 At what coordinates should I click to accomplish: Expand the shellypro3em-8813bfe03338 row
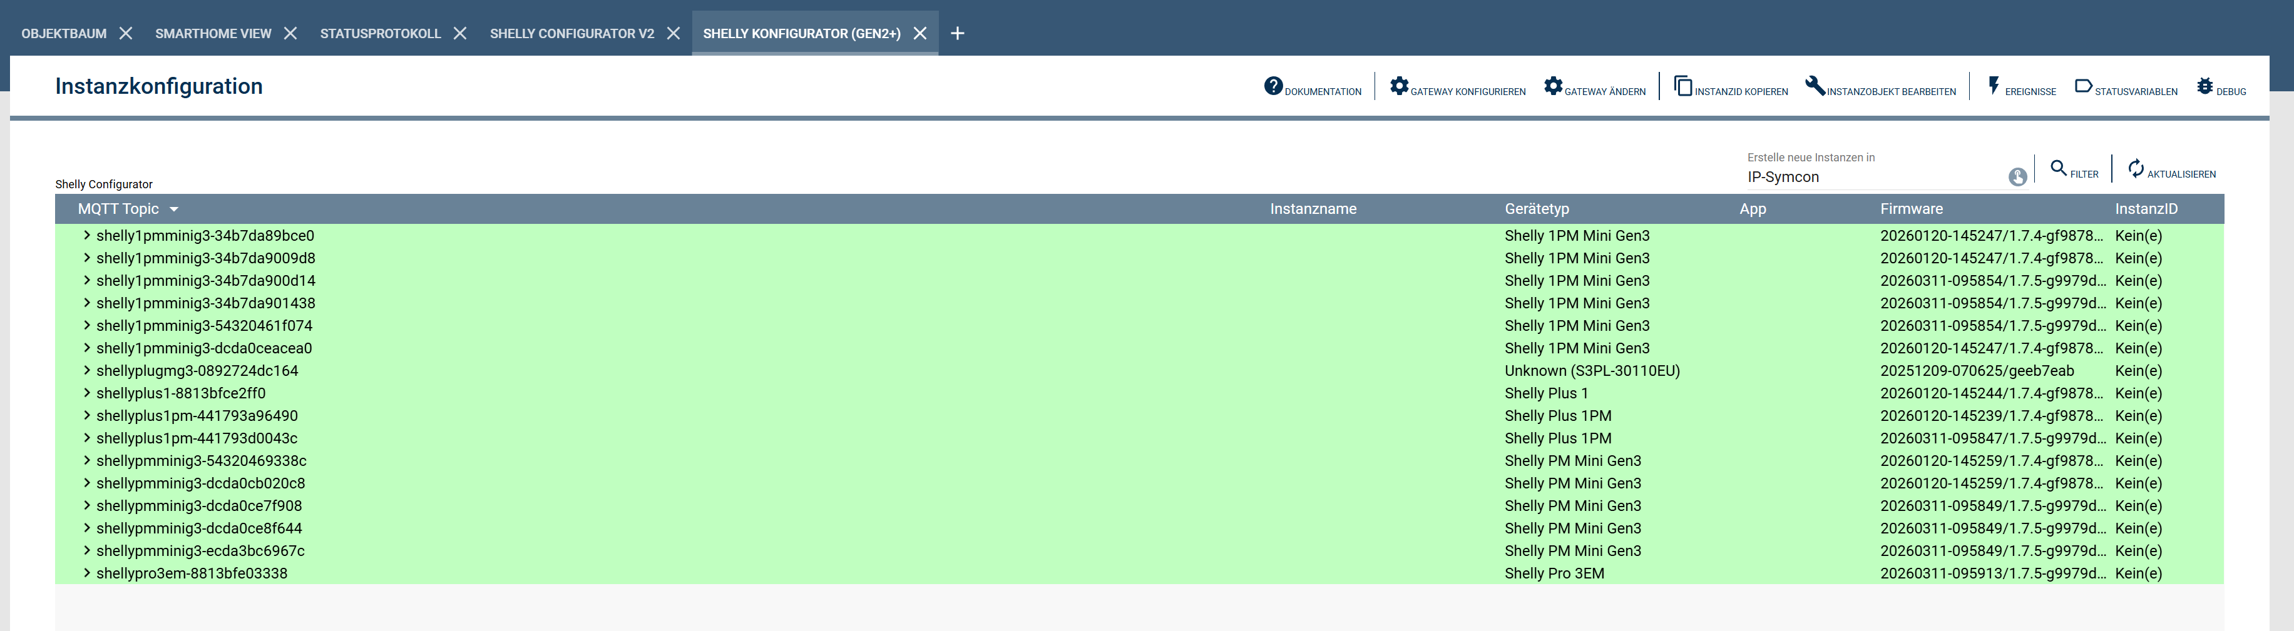coord(86,573)
